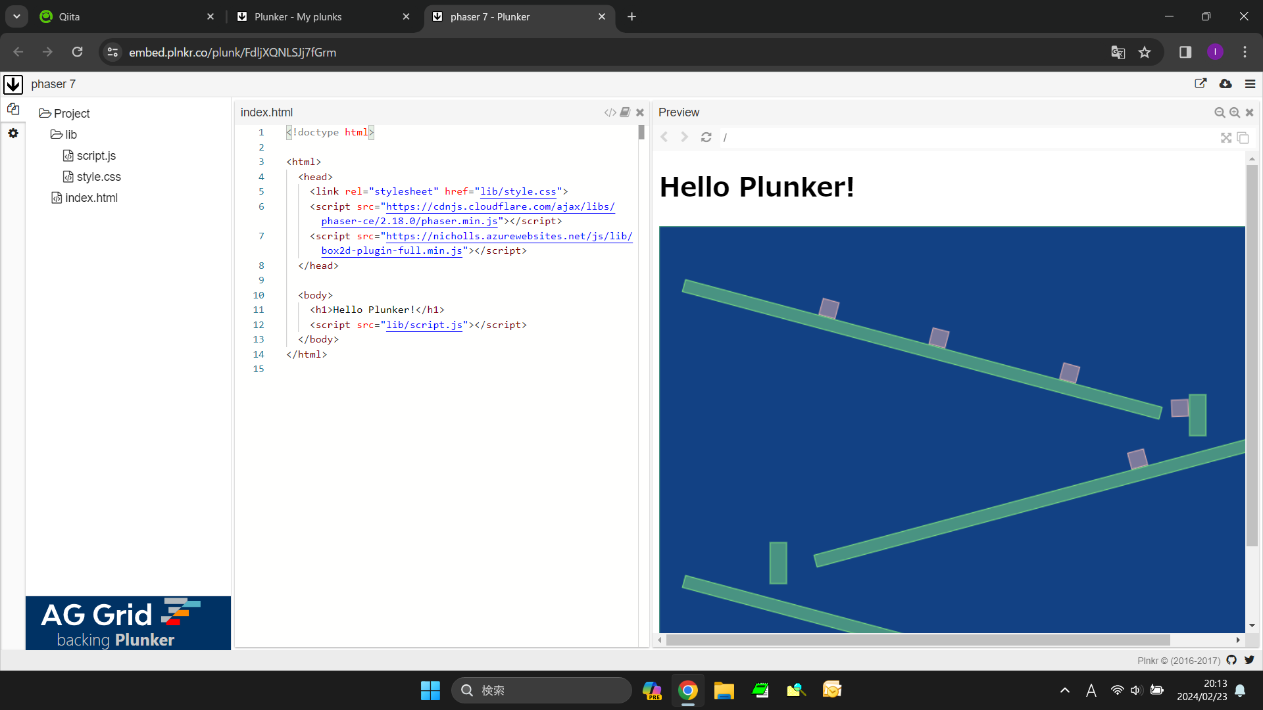The height and width of the screenshot is (710, 1263).
Task: Switch to the Qiita tab
Action: pos(69,17)
